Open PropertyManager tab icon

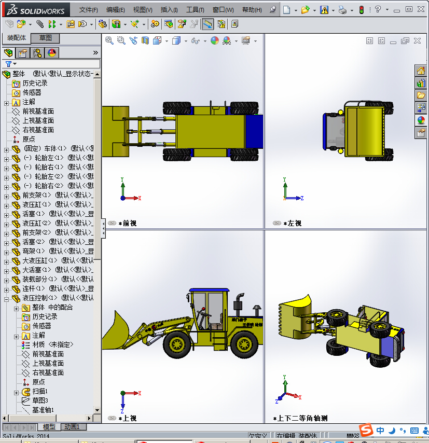point(23,53)
